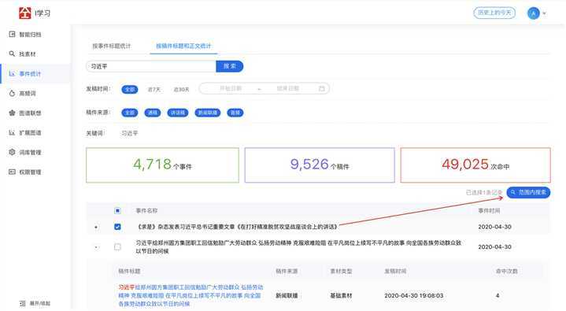Toggle the 通稿 source pill
The height and width of the screenshot is (311, 566).
153,113
